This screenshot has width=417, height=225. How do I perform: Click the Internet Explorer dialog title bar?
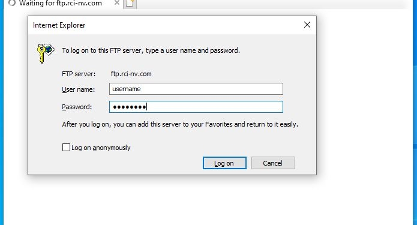[x=165, y=25]
